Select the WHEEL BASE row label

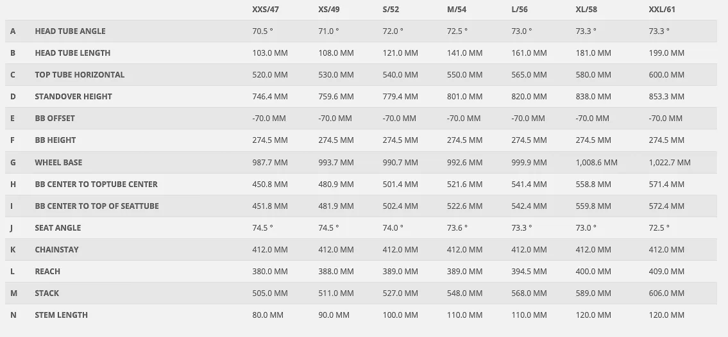click(58, 163)
